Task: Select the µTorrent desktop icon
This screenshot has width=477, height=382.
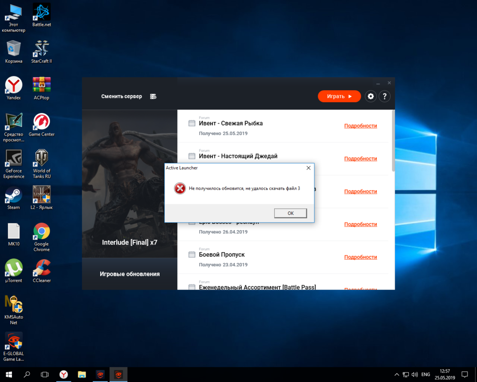Action: [x=13, y=271]
